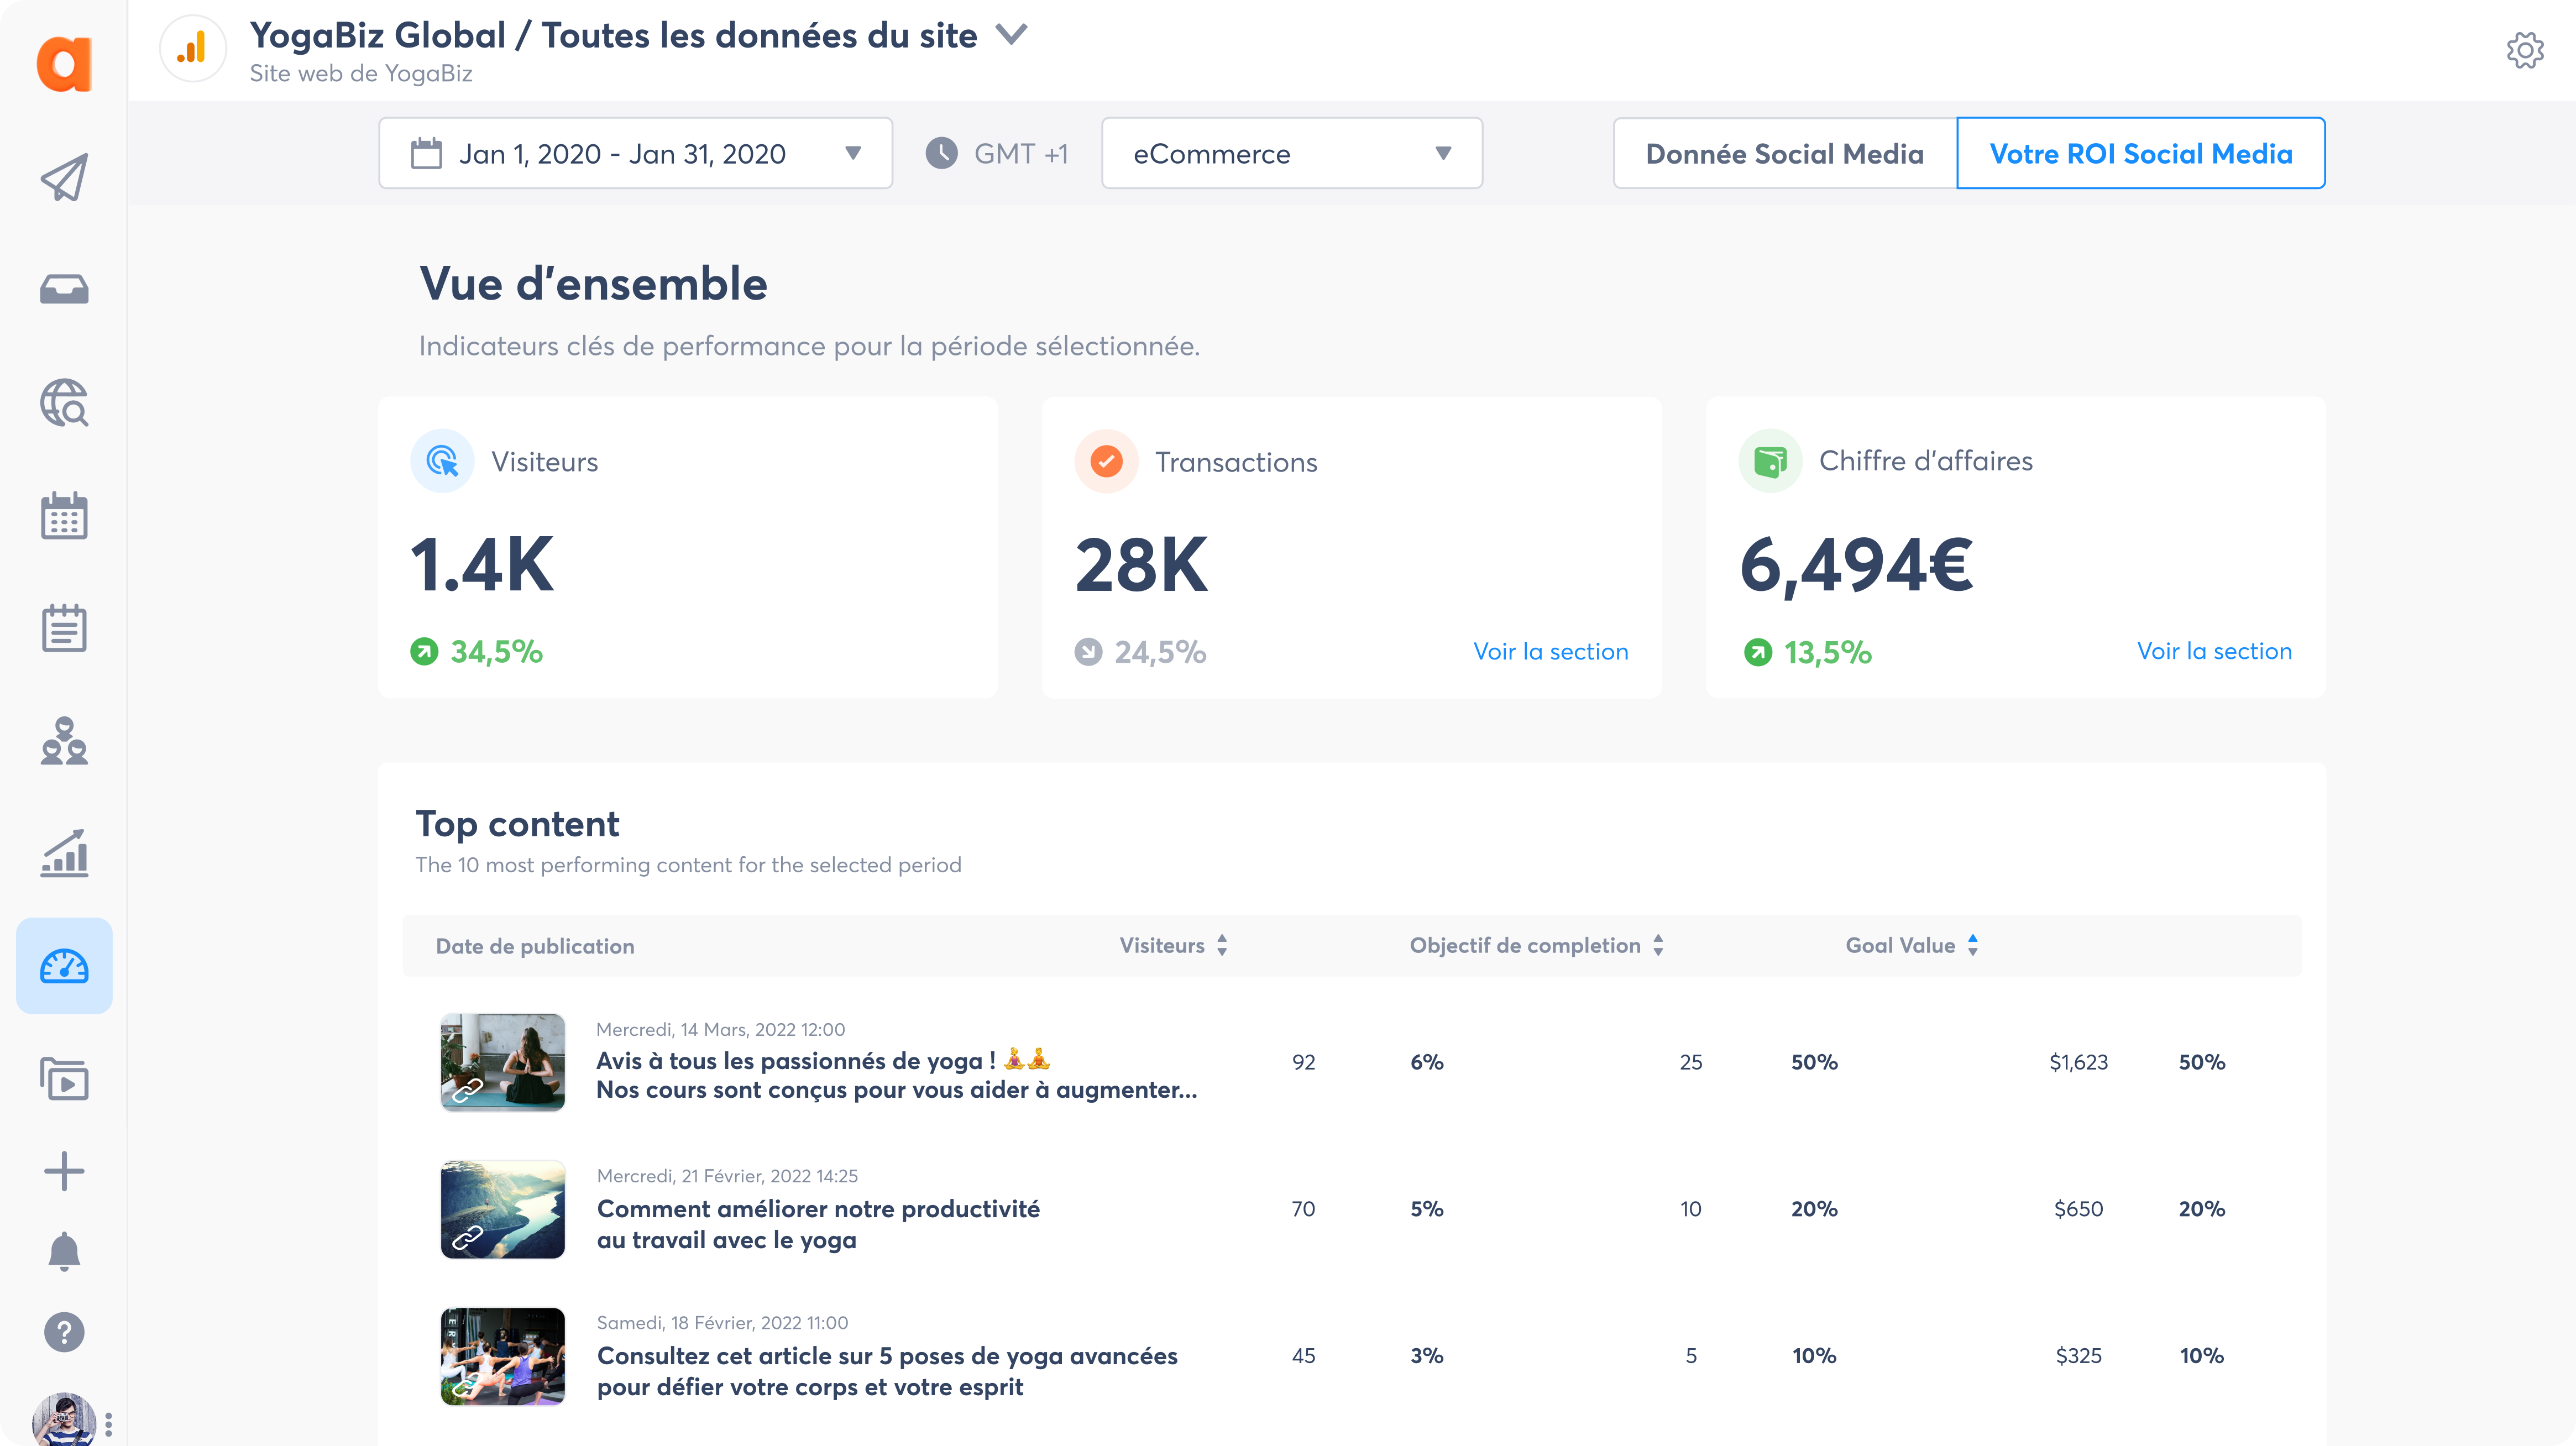Open the paper plane publishing icon
Image resolution: width=2576 pixels, height=1446 pixels.
[64, 177]
